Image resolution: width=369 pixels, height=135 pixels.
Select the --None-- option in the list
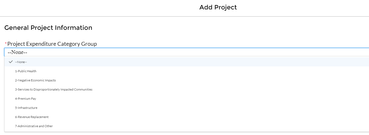21,62
